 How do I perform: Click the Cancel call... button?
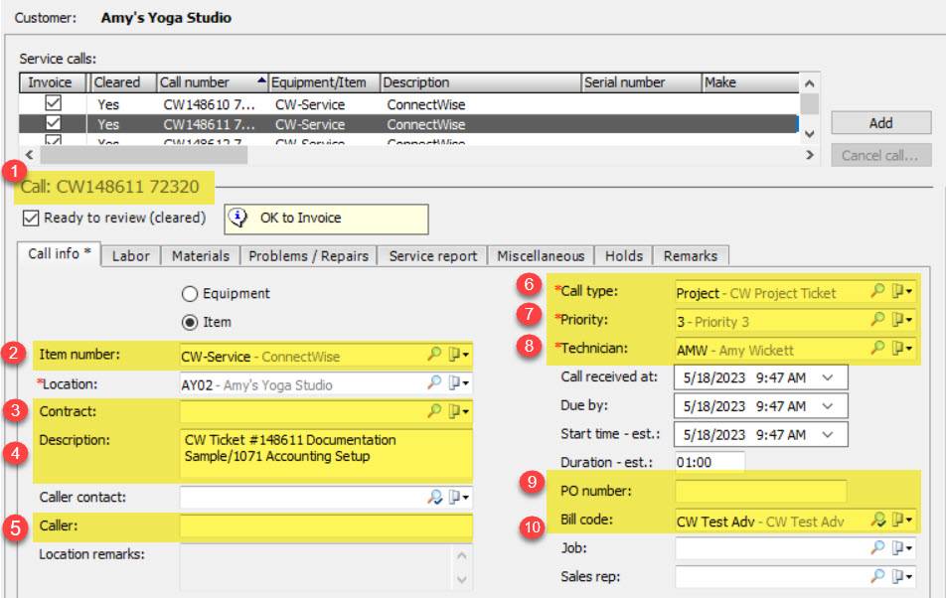pos(880,156)
